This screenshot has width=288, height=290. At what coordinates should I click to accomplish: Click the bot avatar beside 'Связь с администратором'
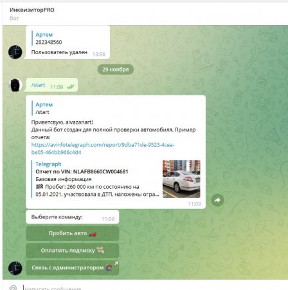point(15,268)
